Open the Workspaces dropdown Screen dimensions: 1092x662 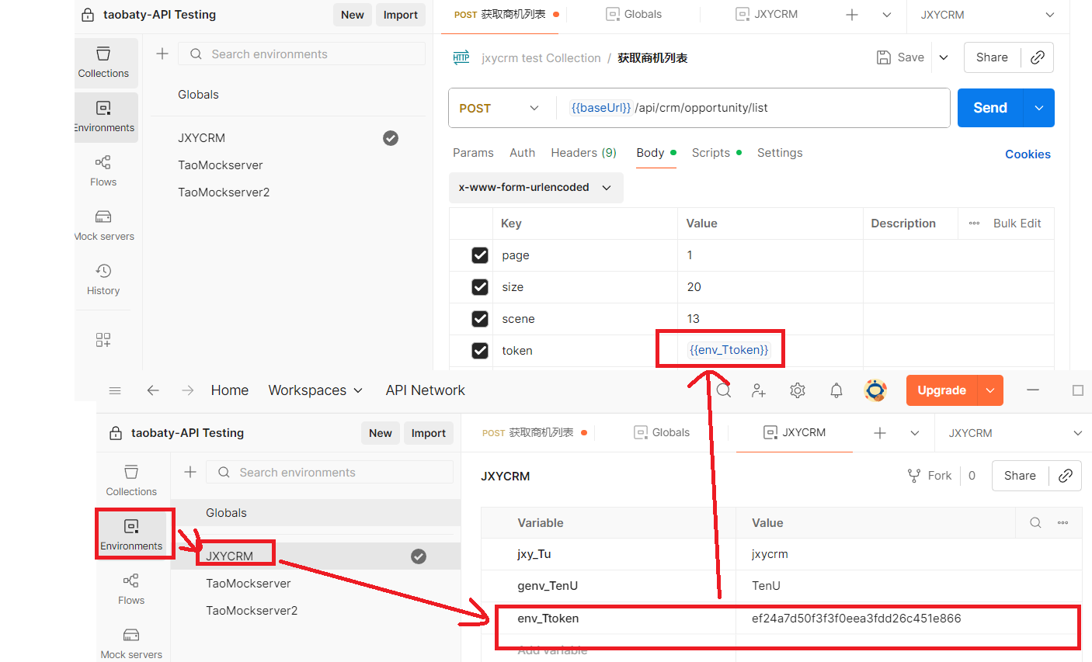pos(315,390)
